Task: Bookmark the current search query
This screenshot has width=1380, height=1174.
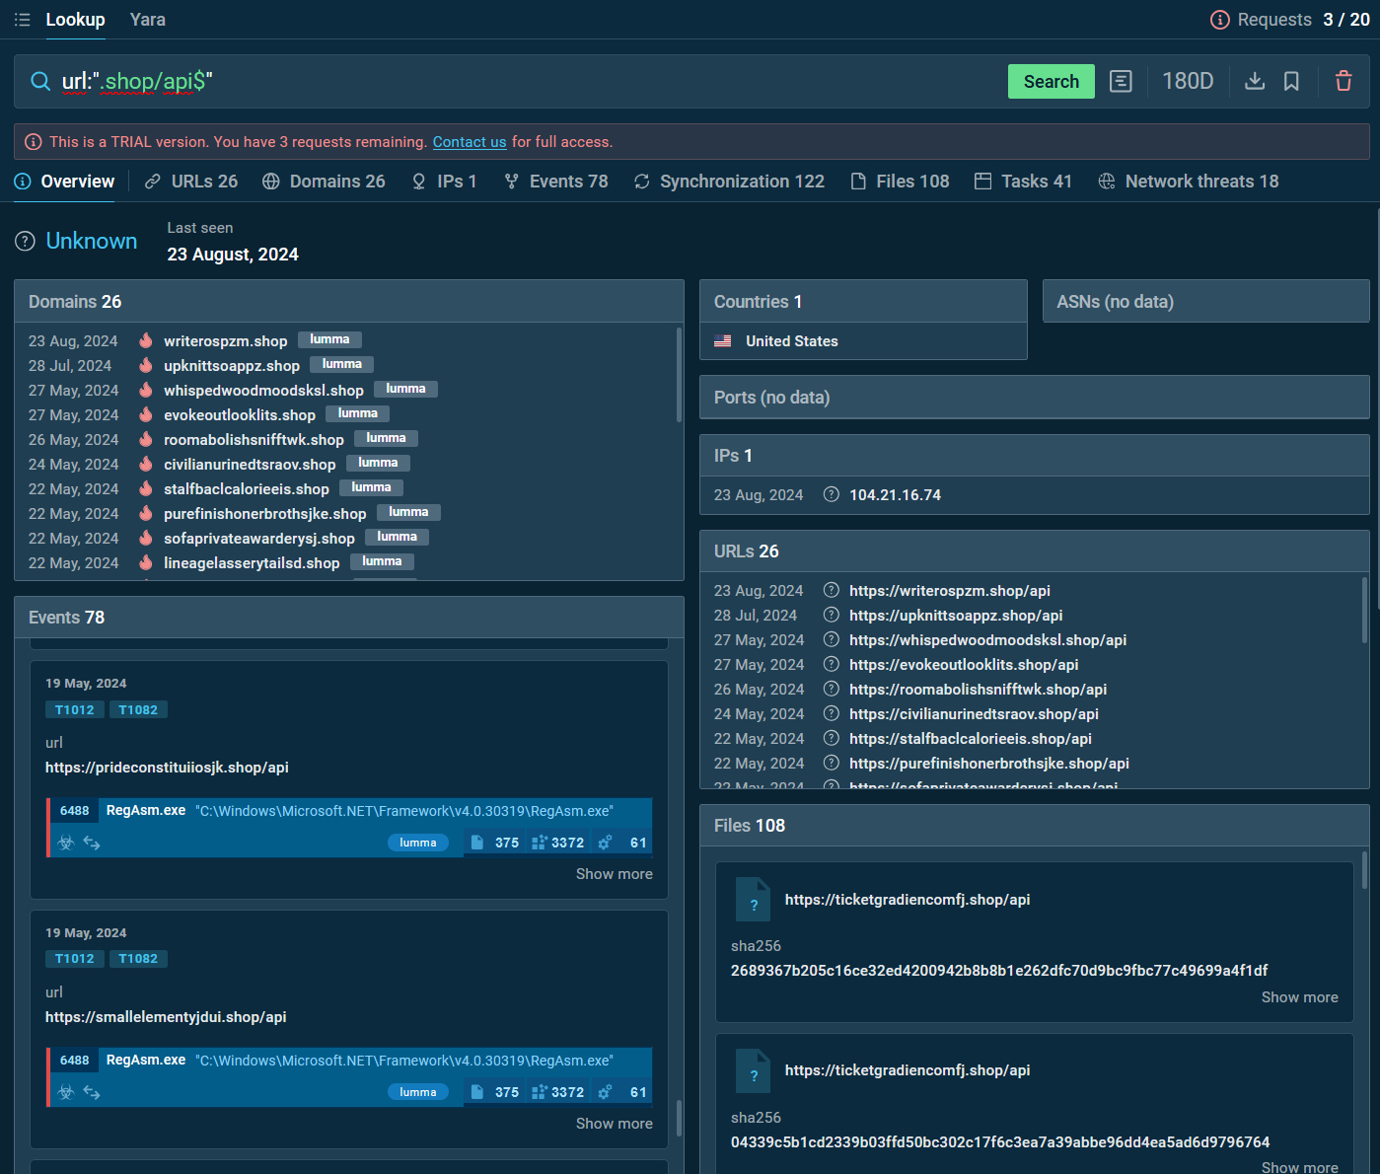Action: click(x=1292, y=81)
